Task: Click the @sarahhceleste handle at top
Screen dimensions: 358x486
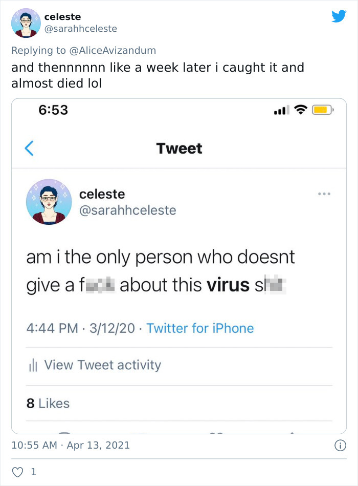Action: [80, 29]
